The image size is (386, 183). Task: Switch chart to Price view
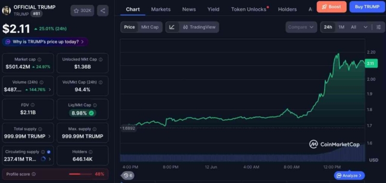pyautogui.click(x=129, y=27)
